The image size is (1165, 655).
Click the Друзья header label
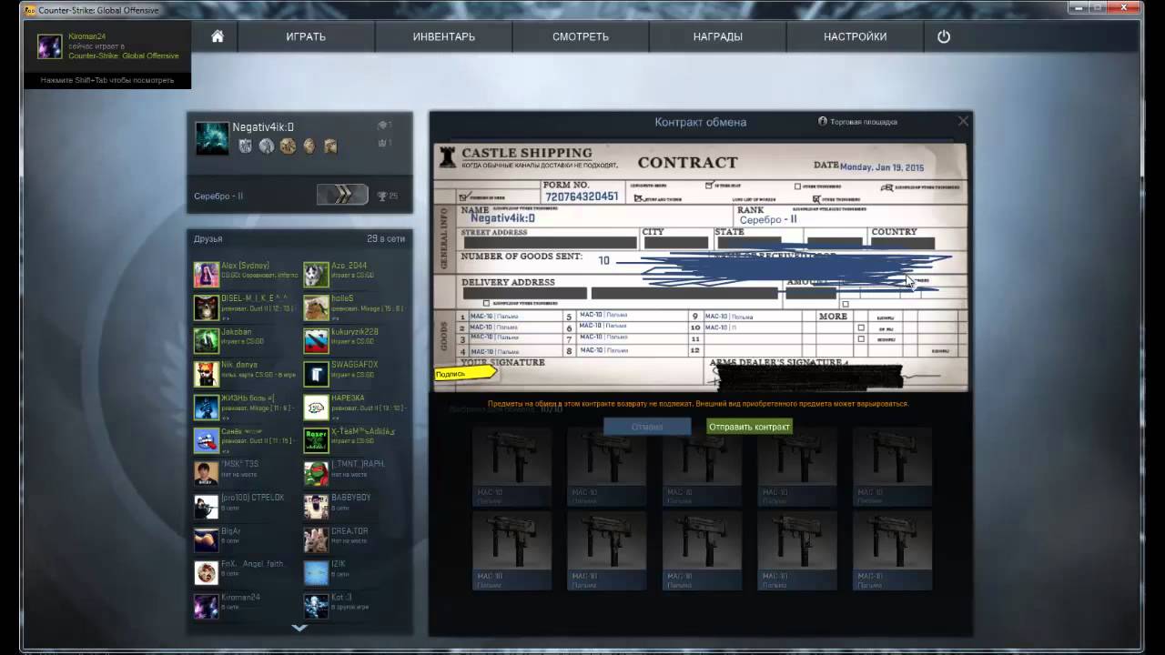click(x=208, y=239)
